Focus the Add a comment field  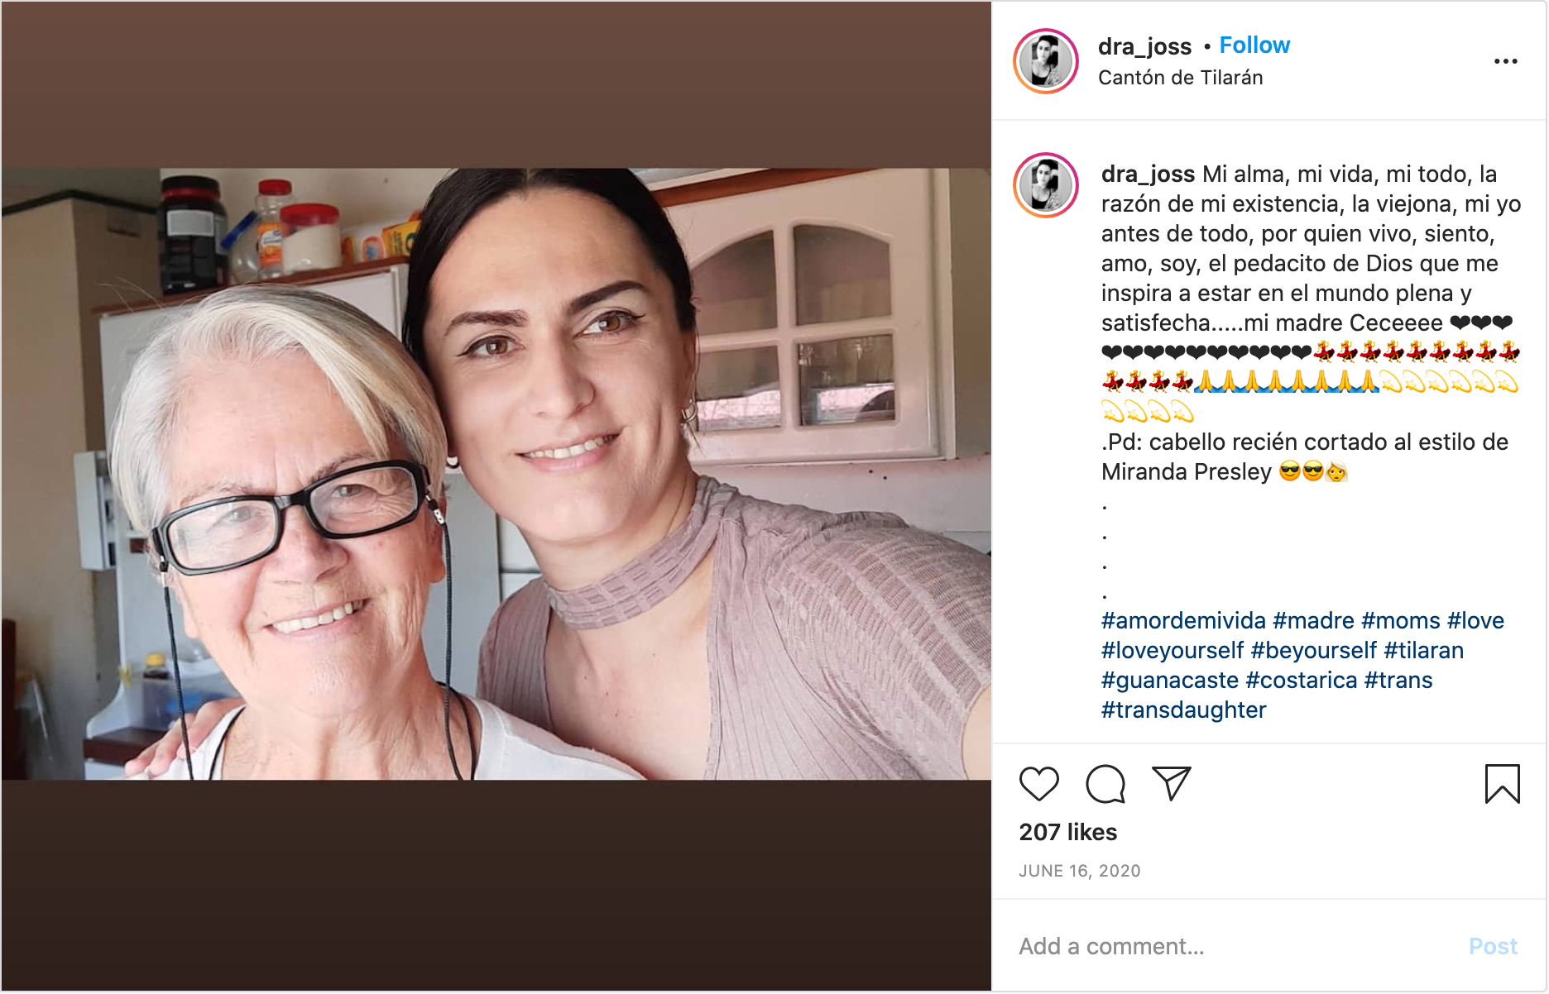1233,946
